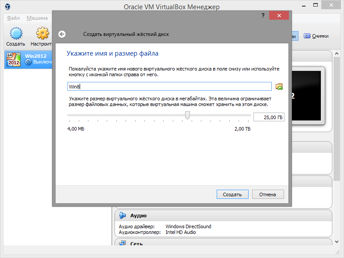Click the Сеть section header

pos(223,242)
